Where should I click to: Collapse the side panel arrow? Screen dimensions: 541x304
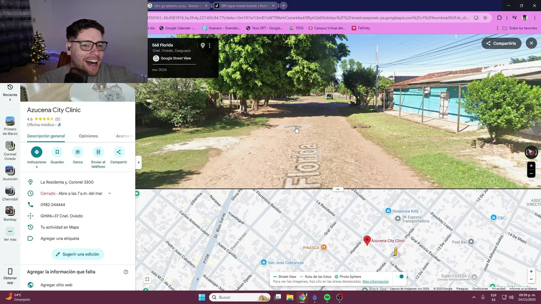point(138,162)
